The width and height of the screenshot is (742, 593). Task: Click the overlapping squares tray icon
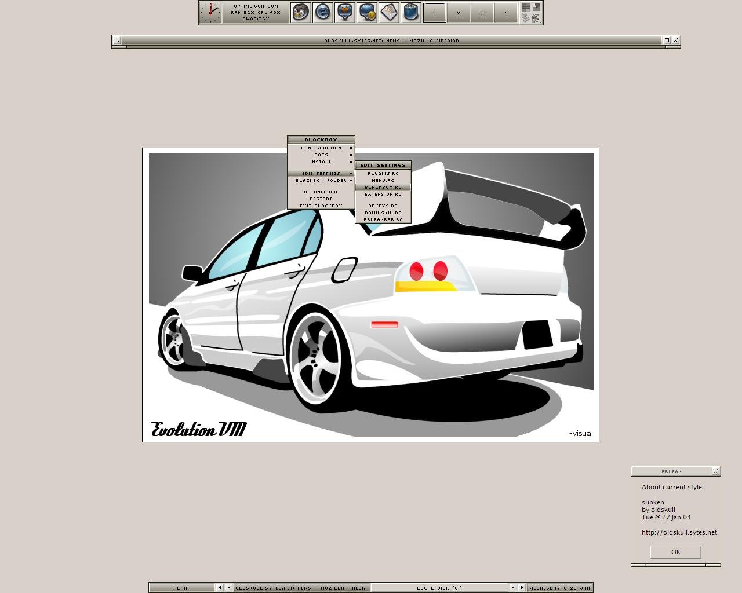[x=536, y=8]
